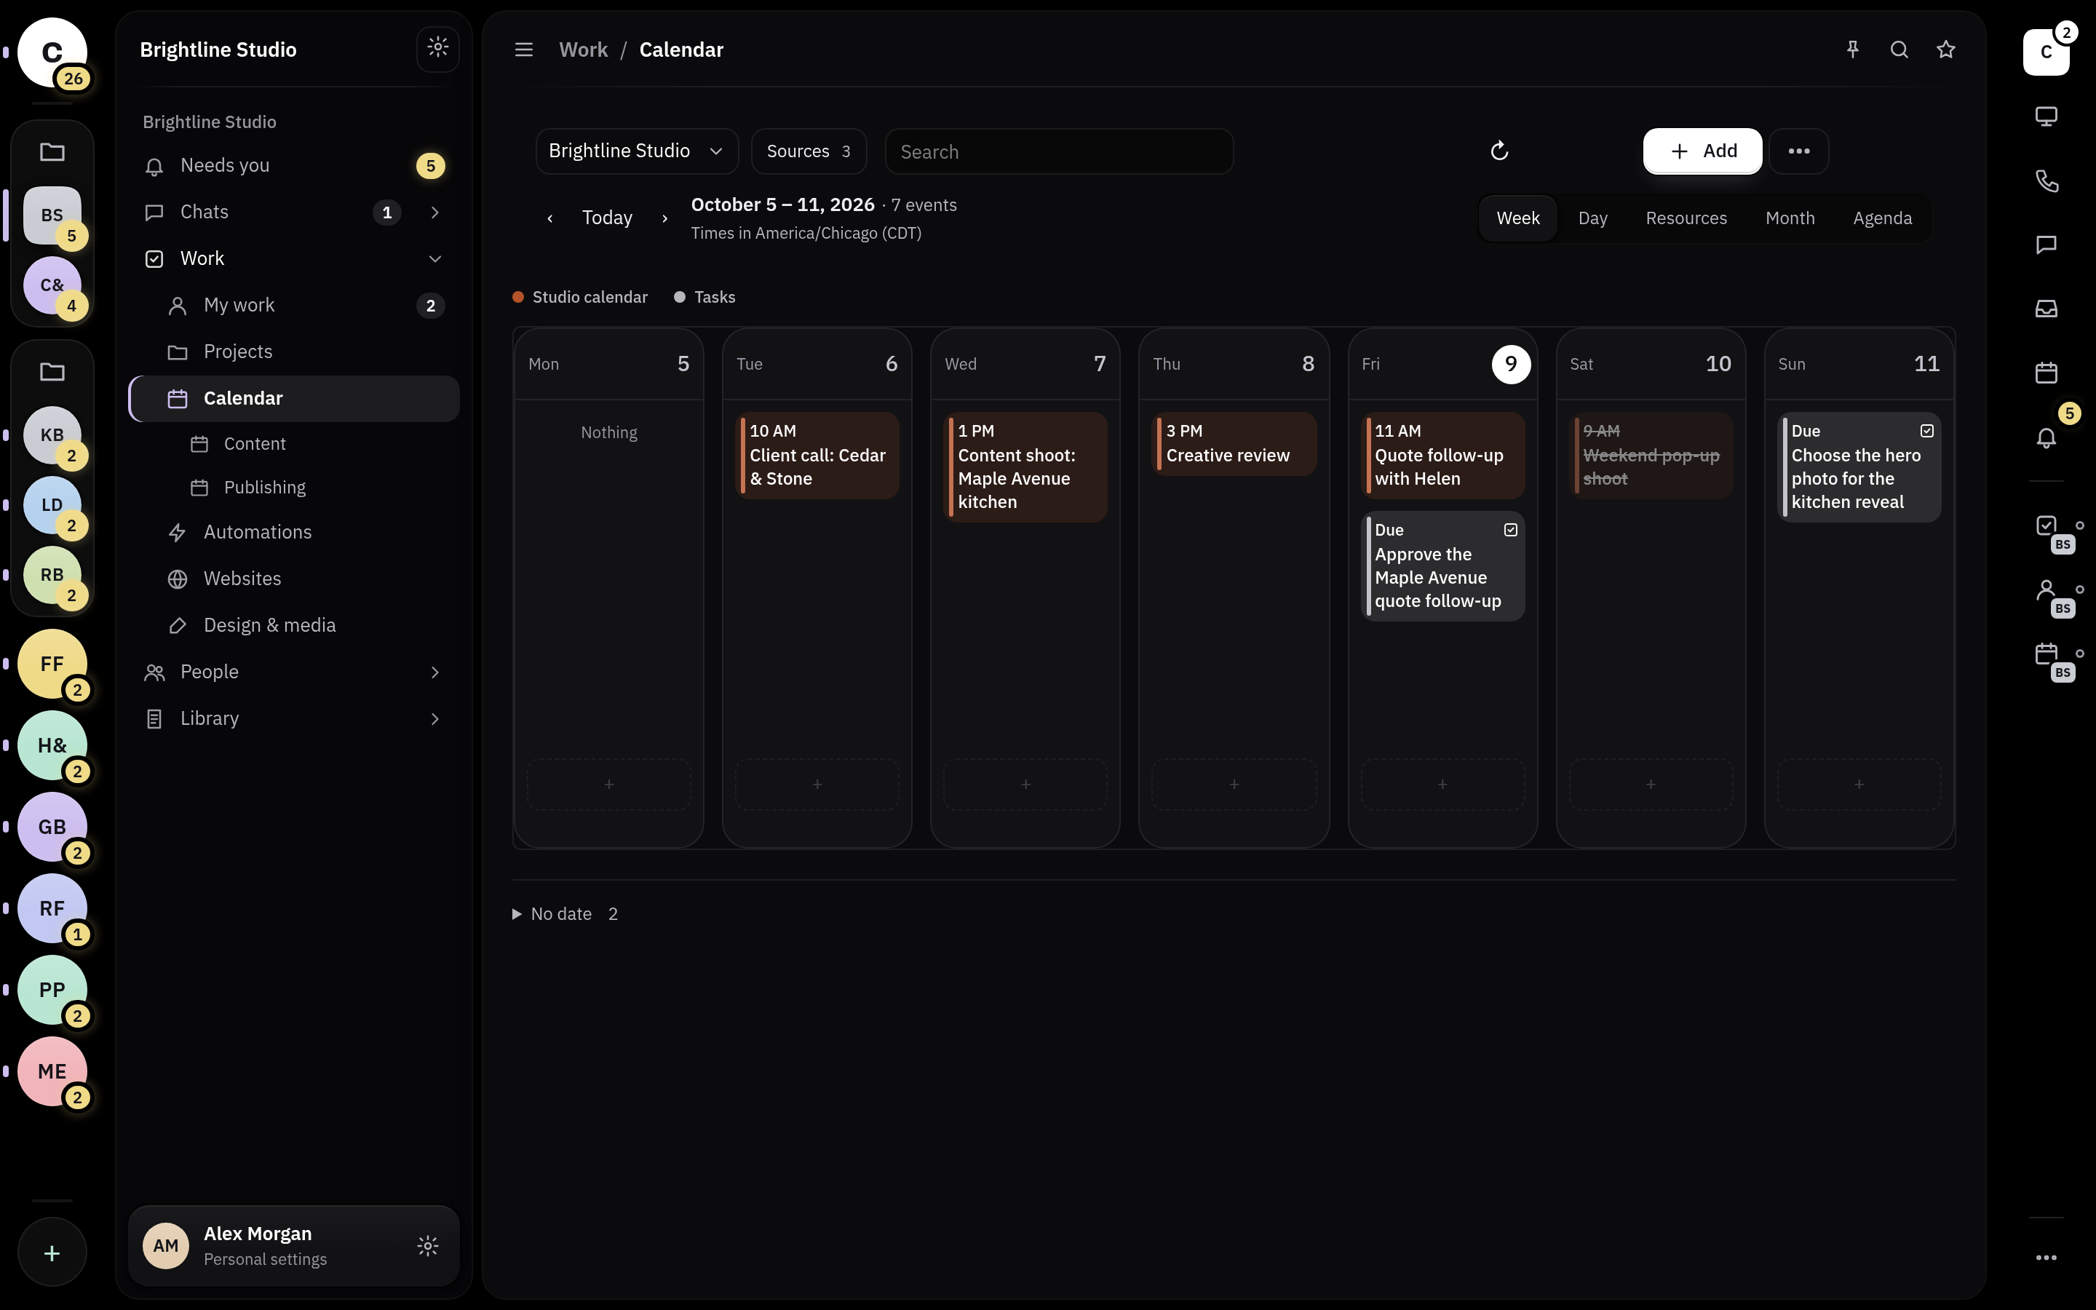Screen dimensions: 2096x1310
Task: Switch to the Agenda view tab
Action: (x=1882, y=218)
